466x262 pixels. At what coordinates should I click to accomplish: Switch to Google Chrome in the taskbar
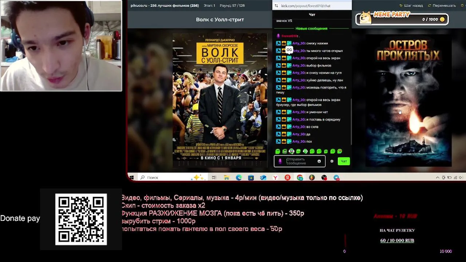pyautogui.click(x=300, y=178)
